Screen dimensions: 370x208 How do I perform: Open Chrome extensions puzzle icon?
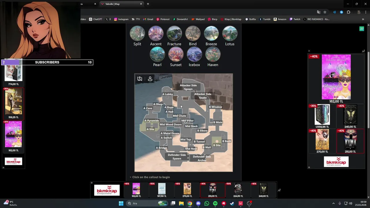(x=348, y=12)
